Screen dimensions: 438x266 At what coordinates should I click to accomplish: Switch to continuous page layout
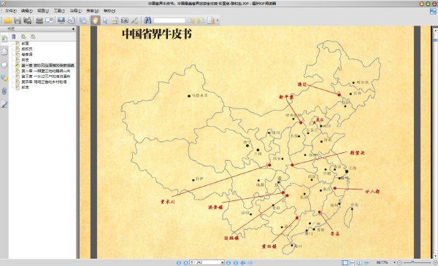(353, 262)
